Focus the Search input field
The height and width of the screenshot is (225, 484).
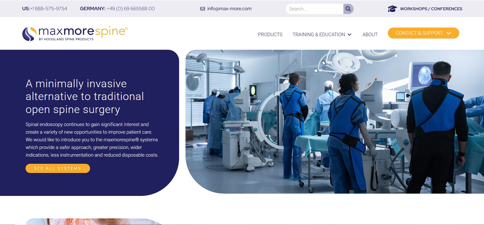pos(315,9)
